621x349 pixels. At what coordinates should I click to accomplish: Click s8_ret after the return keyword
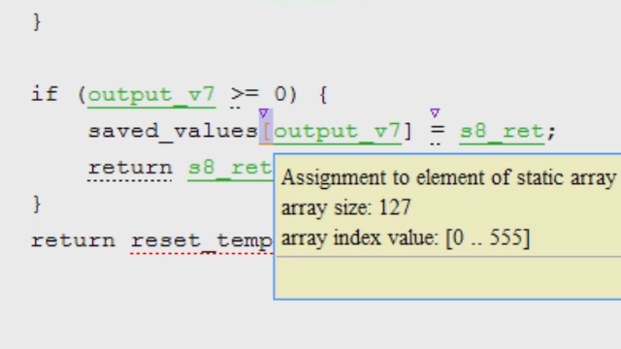pyautogui.click(x=231, y=168)
